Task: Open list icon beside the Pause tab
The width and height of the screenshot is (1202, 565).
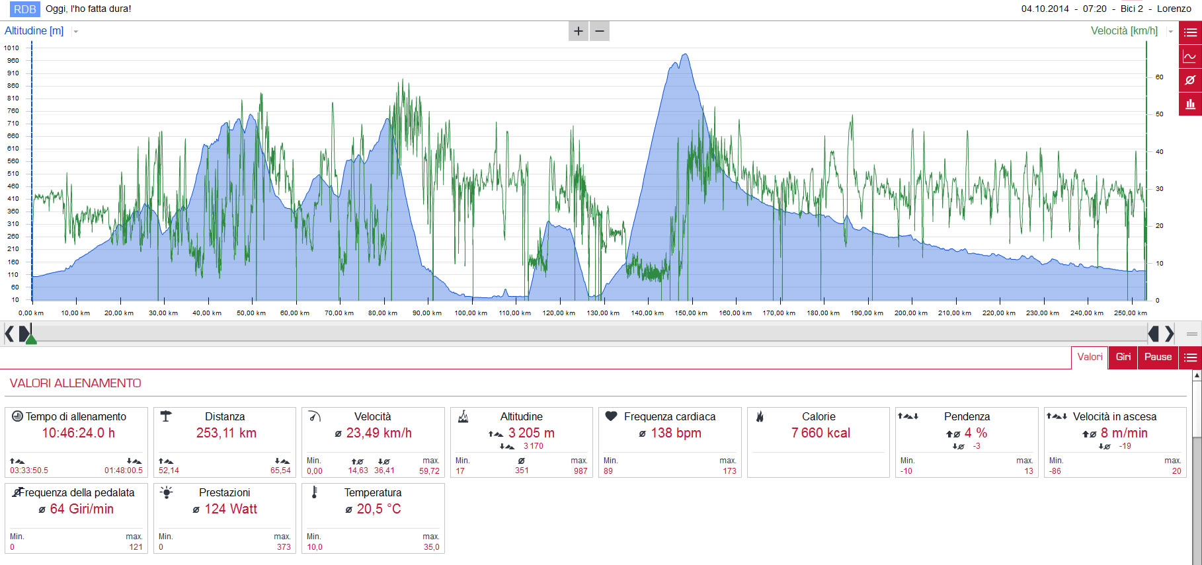Action: point(1190,358)
